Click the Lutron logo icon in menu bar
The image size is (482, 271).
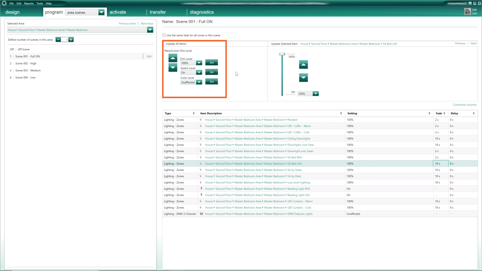[x=4, y=3]
